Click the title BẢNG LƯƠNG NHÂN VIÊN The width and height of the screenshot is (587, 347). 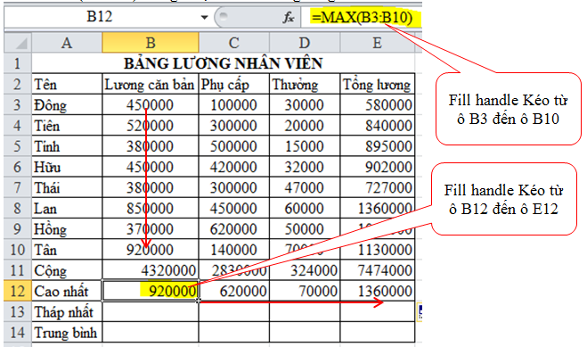[x=223, y=63]
